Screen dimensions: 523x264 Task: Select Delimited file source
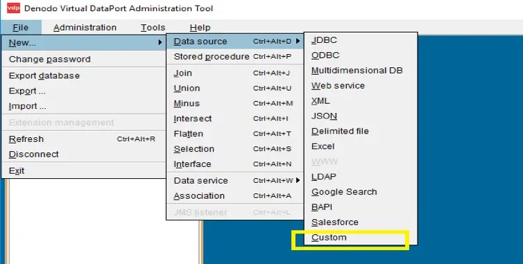(x=361, y=131)
